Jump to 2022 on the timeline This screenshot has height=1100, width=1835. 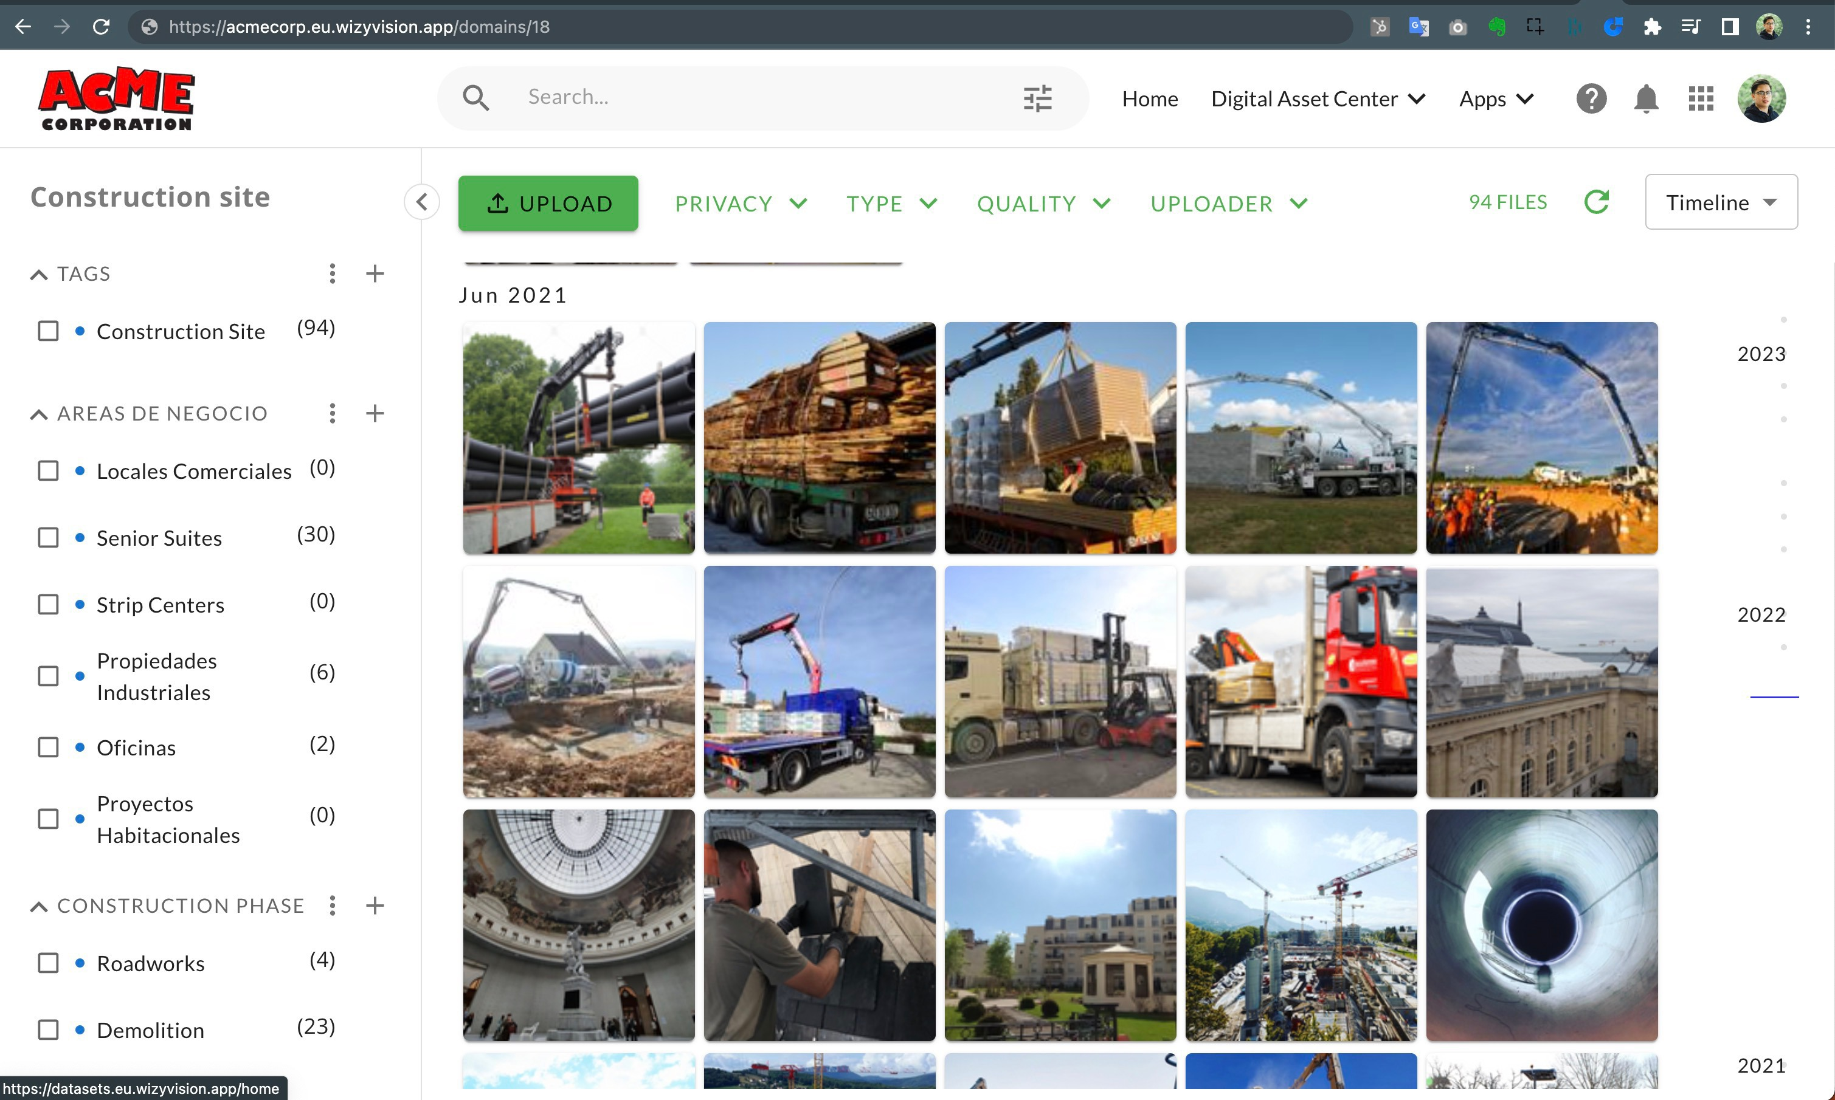tap(1761, 614)
